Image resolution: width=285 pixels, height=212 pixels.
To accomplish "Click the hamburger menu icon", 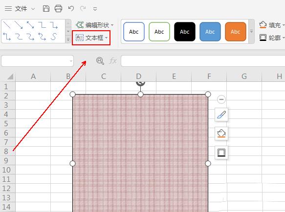I will tap(8, 8).
